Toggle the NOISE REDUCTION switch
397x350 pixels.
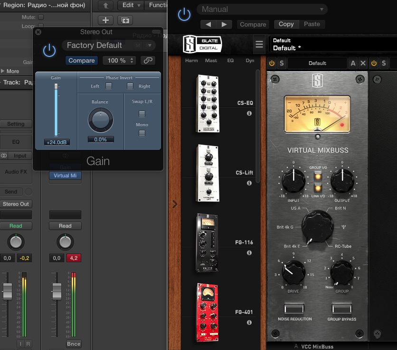[x=294, y=308]
